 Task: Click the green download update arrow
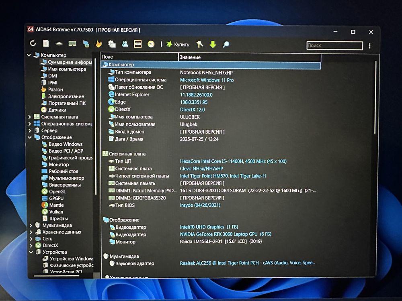tap(213, 45)
